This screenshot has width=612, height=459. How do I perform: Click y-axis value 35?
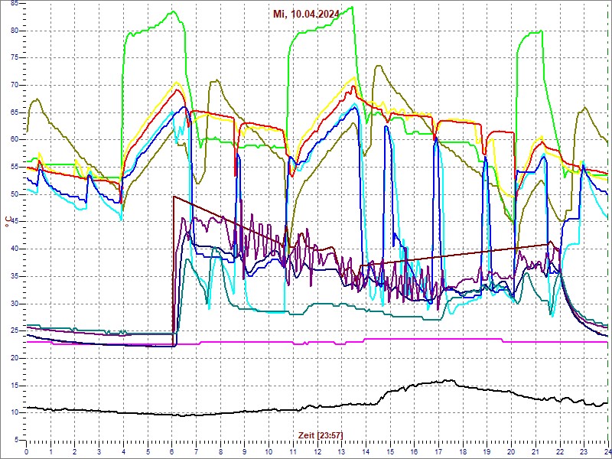(x=15, y=276)
